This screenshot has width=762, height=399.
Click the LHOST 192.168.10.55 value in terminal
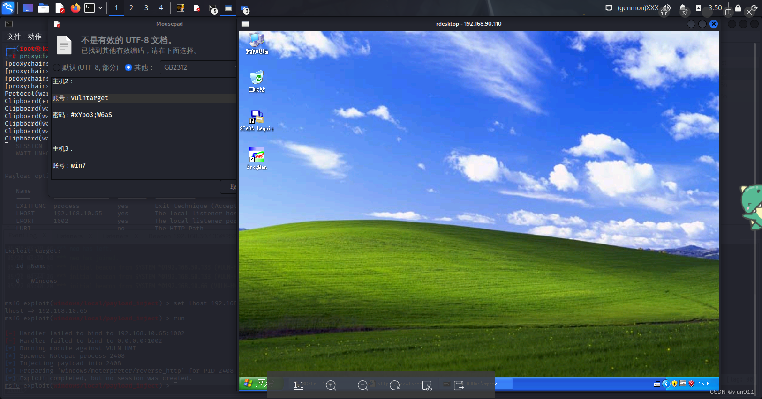tap(78, 214)
